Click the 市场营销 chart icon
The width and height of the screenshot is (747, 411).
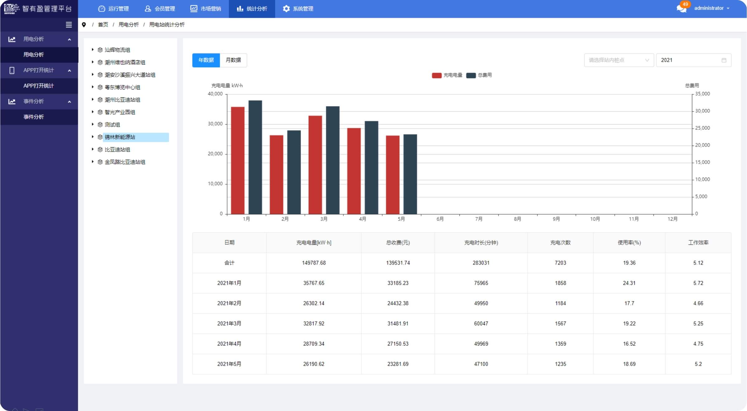coord(194,9)
